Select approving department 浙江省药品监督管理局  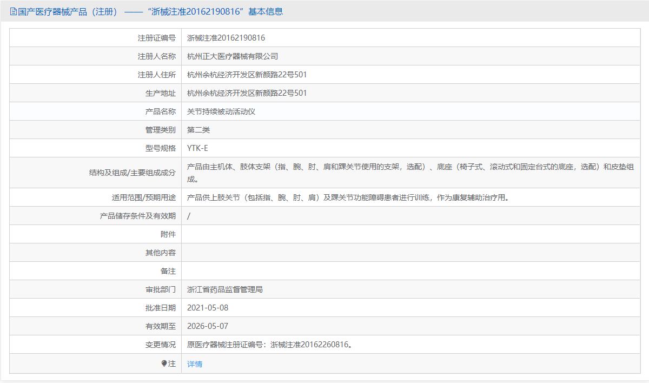coord(225,289)
